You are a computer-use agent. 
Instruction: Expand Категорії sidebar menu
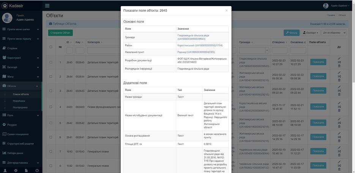click(21, 68)
